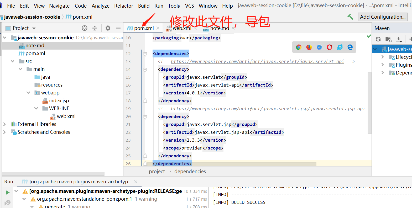Click the locate file target icon in Project panel

tap(85, 28)
